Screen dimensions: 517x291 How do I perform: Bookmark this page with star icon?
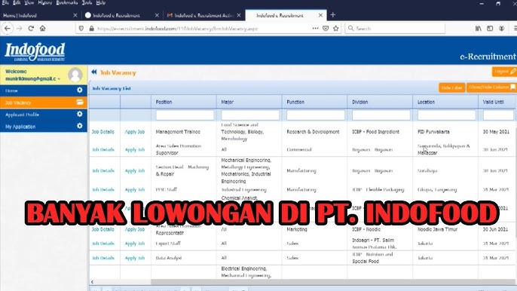coord(336,29)
